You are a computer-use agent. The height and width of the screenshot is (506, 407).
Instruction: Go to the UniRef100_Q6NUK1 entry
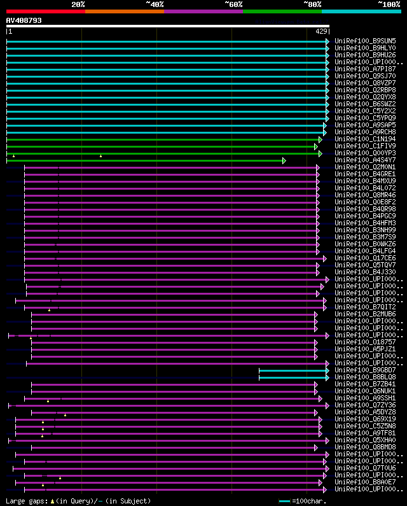click(x=365, y=391)
